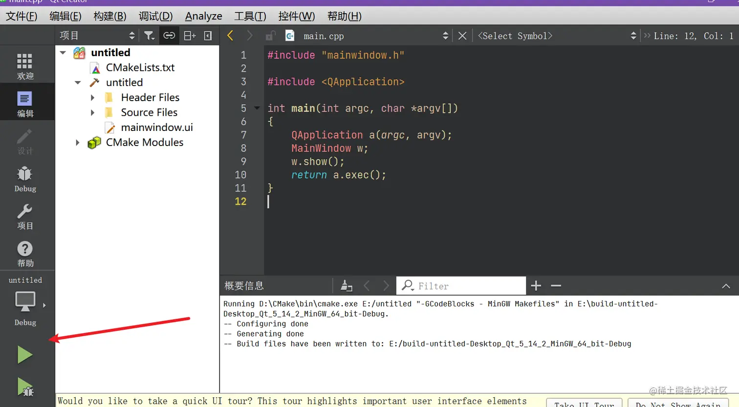Open the kit selector monitor icon

pyautogui.click(x=25, y=301)
